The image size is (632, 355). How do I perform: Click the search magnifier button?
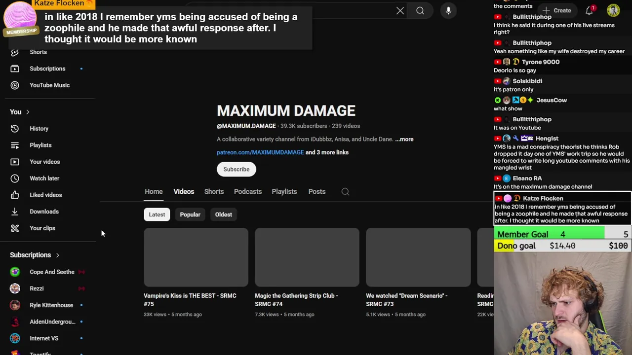click(420, 10)
